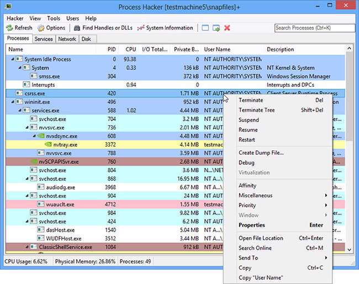Open the Hacker menu
The height and width of the screenshot is (284, 359).
click(14, 18)
